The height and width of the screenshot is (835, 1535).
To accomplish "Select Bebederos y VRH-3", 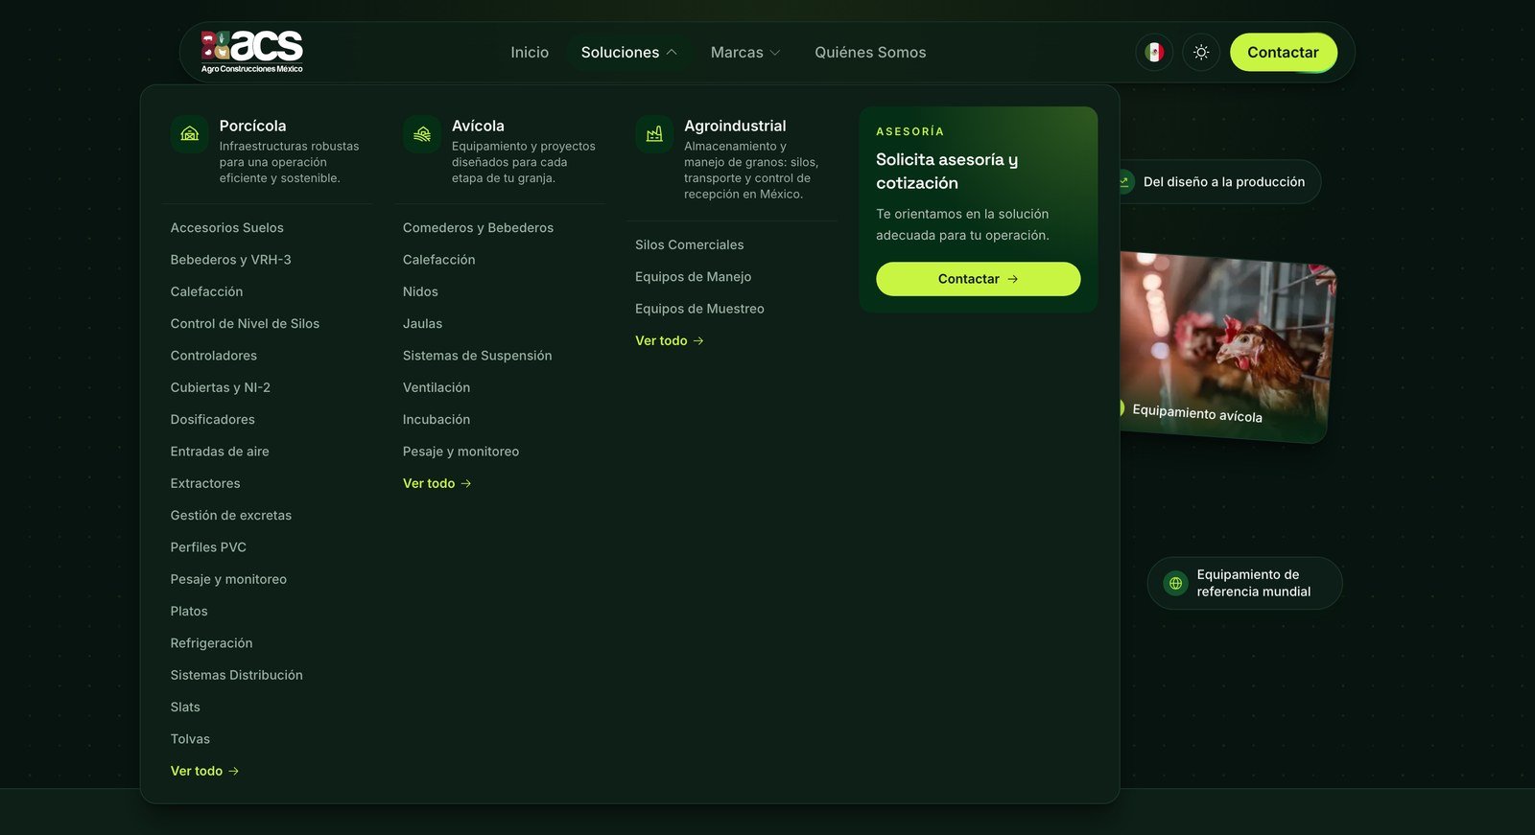I will tap(230, 260).
